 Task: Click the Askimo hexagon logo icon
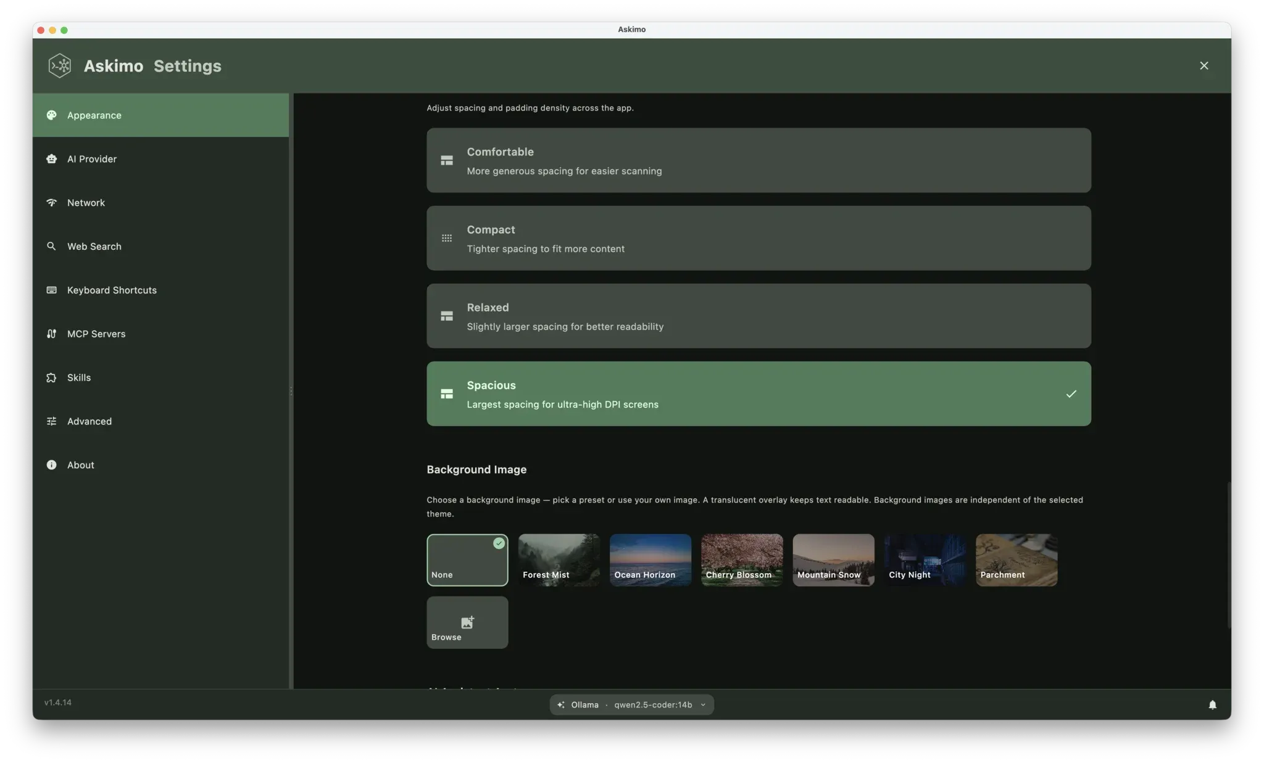[60, 65]
